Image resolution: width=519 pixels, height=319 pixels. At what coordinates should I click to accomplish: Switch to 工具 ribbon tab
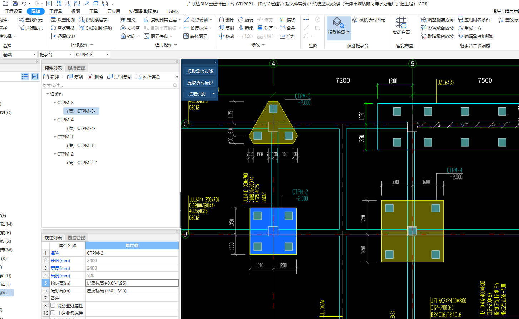(94, 11)
